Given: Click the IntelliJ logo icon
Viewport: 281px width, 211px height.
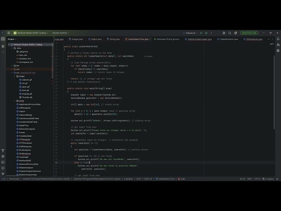Looking at the screenshot, I should (x=3, y=33).
